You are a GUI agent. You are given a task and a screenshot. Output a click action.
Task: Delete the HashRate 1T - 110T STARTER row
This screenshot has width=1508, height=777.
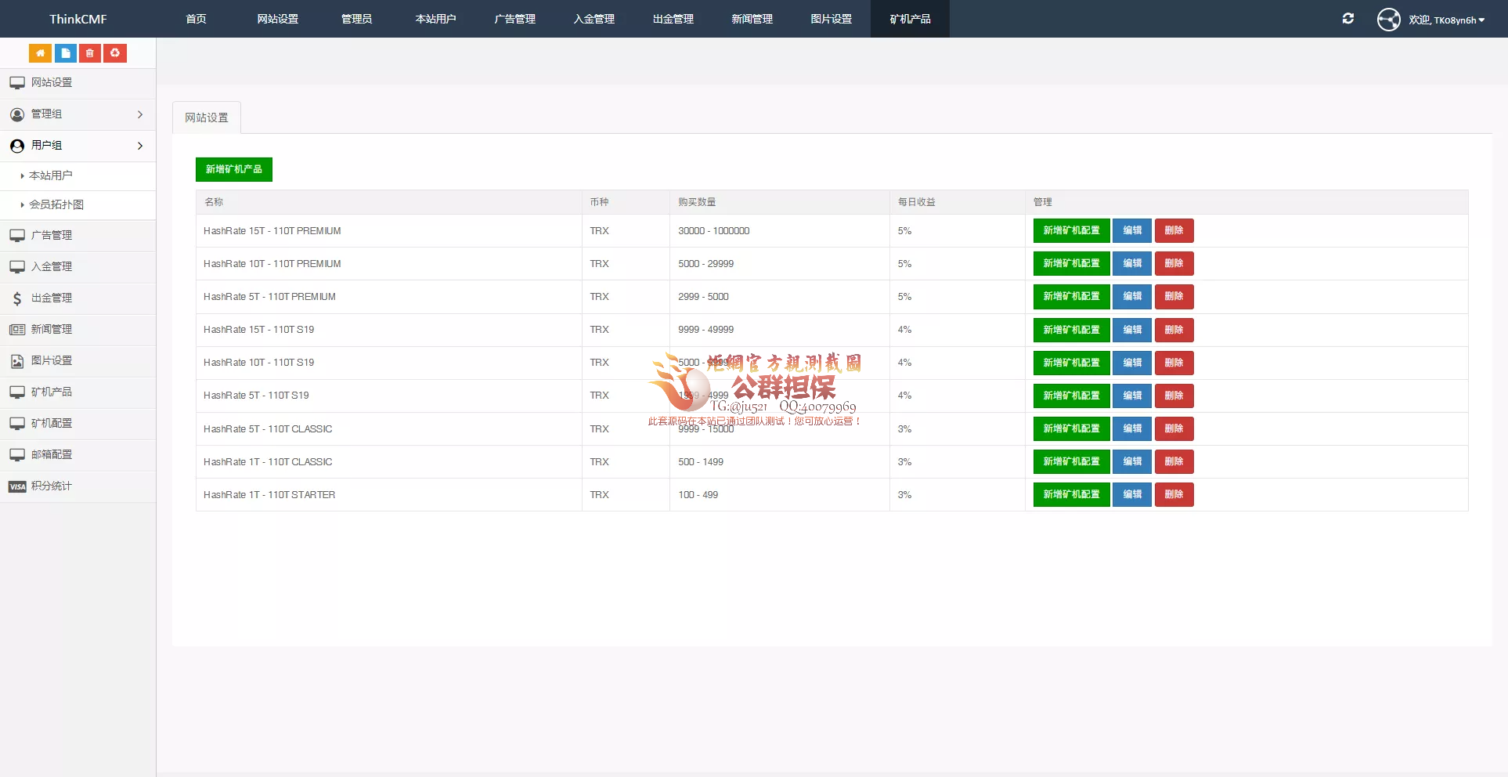1174,495
